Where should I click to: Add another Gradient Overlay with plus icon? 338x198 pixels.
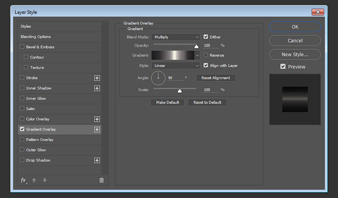97,130
